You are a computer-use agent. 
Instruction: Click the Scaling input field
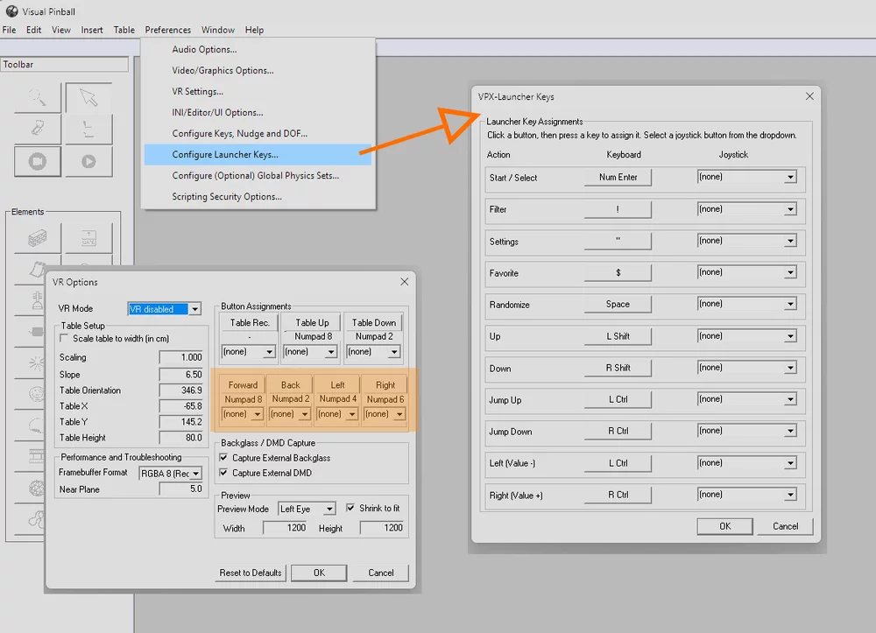pyautogui.click(x=181, y=357)
